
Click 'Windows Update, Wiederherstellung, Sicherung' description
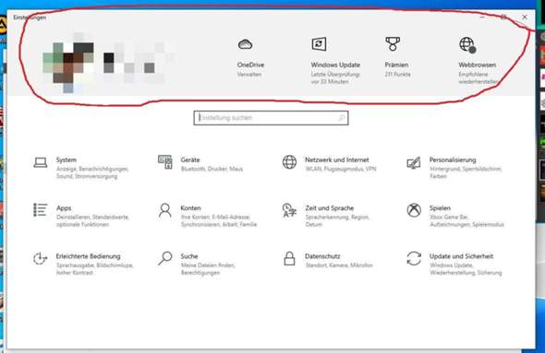[x=466, y=269]
